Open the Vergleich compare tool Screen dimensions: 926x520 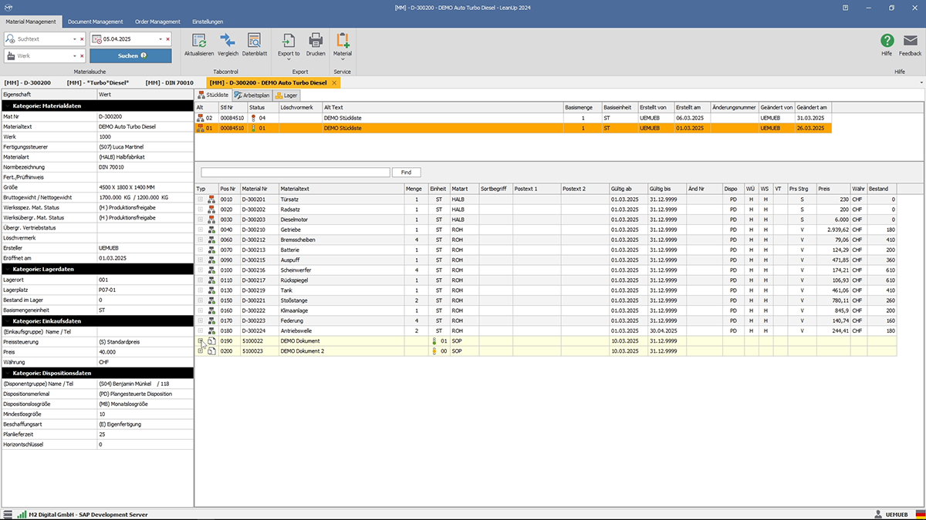(x=227, y=42)
